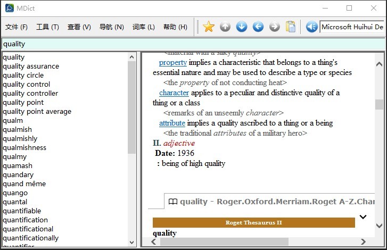Navigate back with blue left arrow

point(258,27)
